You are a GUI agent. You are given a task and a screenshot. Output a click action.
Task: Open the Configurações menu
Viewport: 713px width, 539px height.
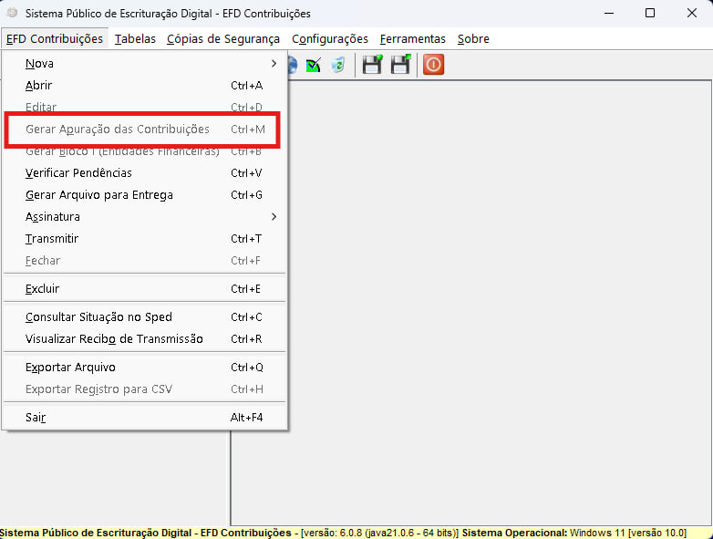click(x=330, y=38)
